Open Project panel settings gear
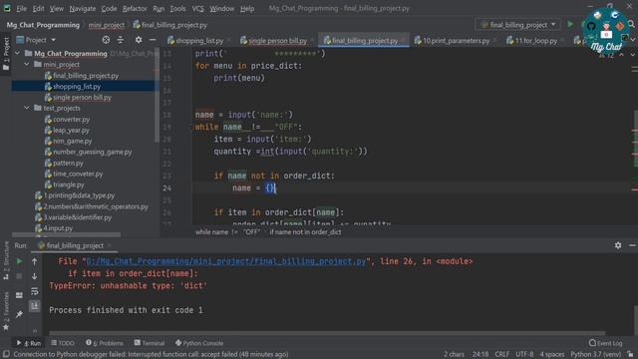 point(139,40)
